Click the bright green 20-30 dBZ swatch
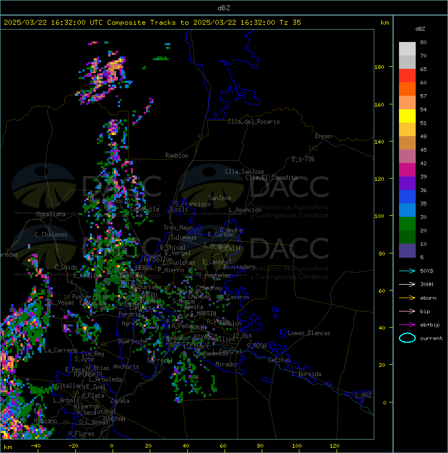The height and width of the screenshot is (453, 448). tap(407, 224)
